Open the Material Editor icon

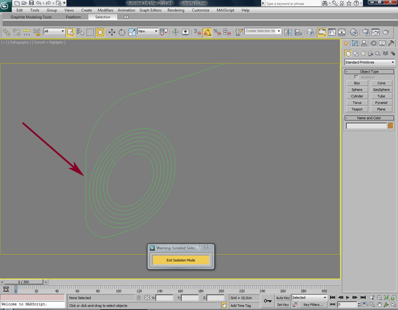354,32
